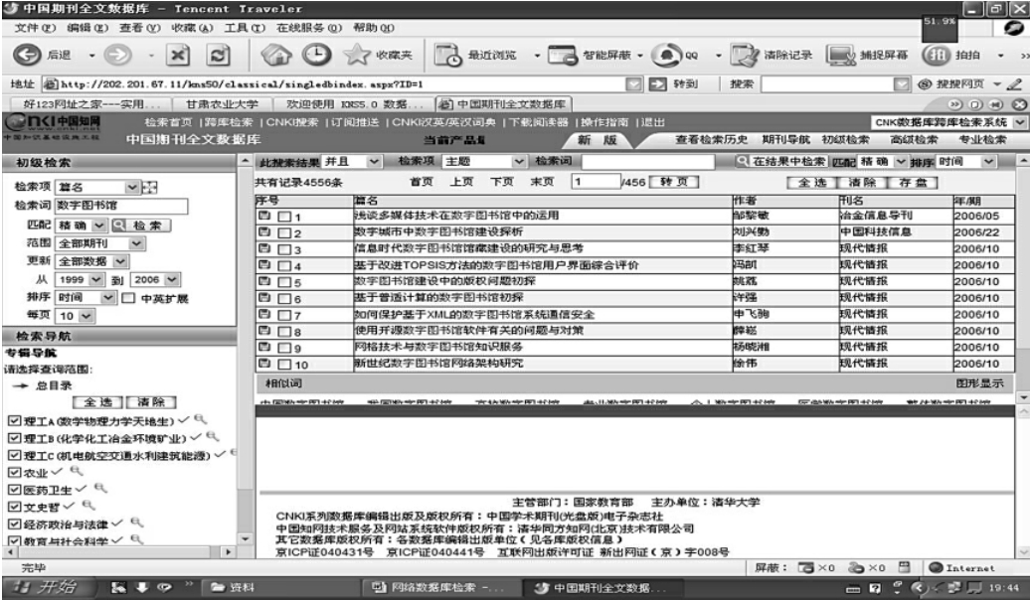Click the 在结果中检索 button
This screenshot has height=600, width=1030.
(x=780, y=162)
